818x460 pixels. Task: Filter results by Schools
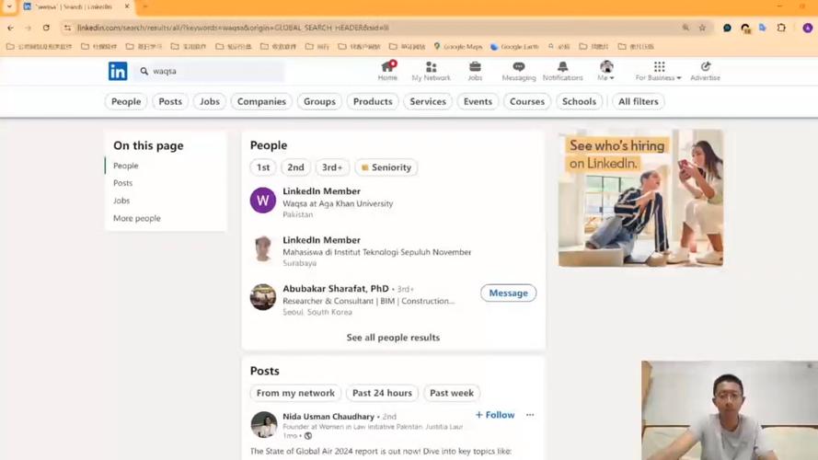[x=579, y=102]
